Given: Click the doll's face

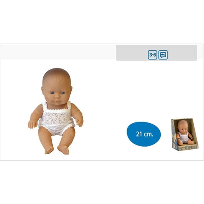Looking at the screenshot, I should tap(57, 93).
